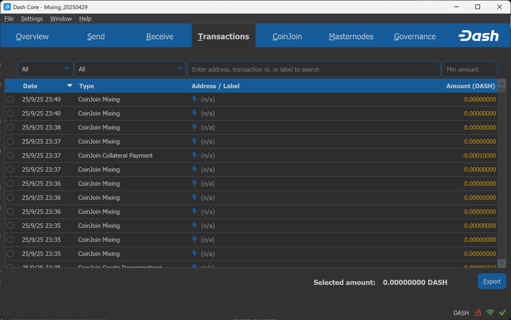This screenshot has height=320, width=511.
Task: Click the Export button
Action: (492, 281)
